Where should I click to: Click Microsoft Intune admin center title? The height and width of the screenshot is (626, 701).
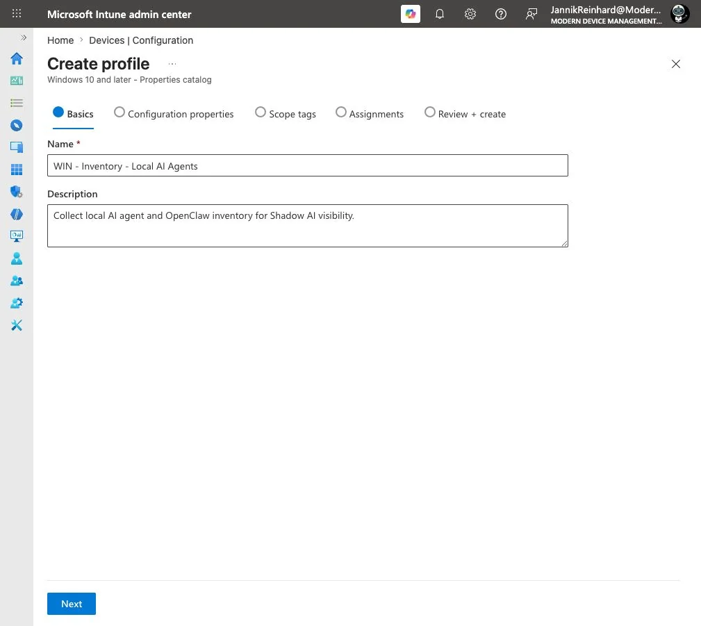pos(119,15)
